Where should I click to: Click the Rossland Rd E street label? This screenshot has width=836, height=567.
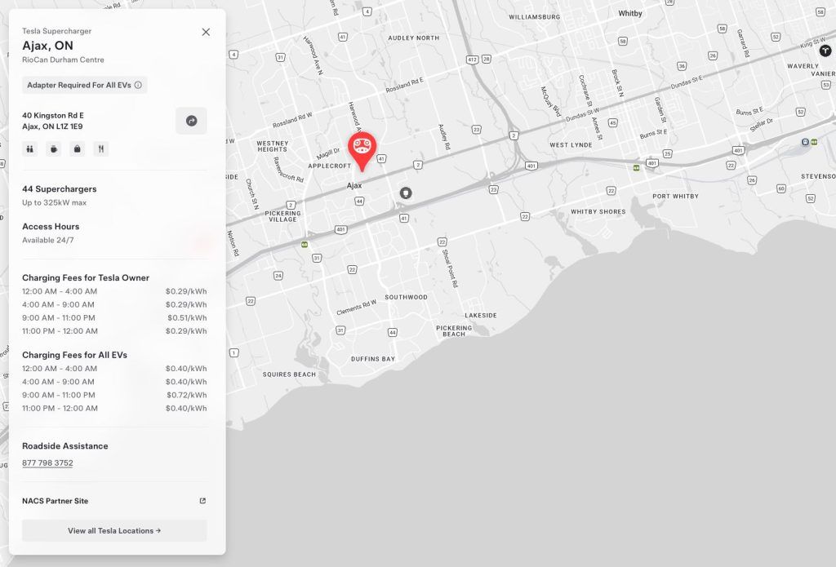click(x=405, y=85)
